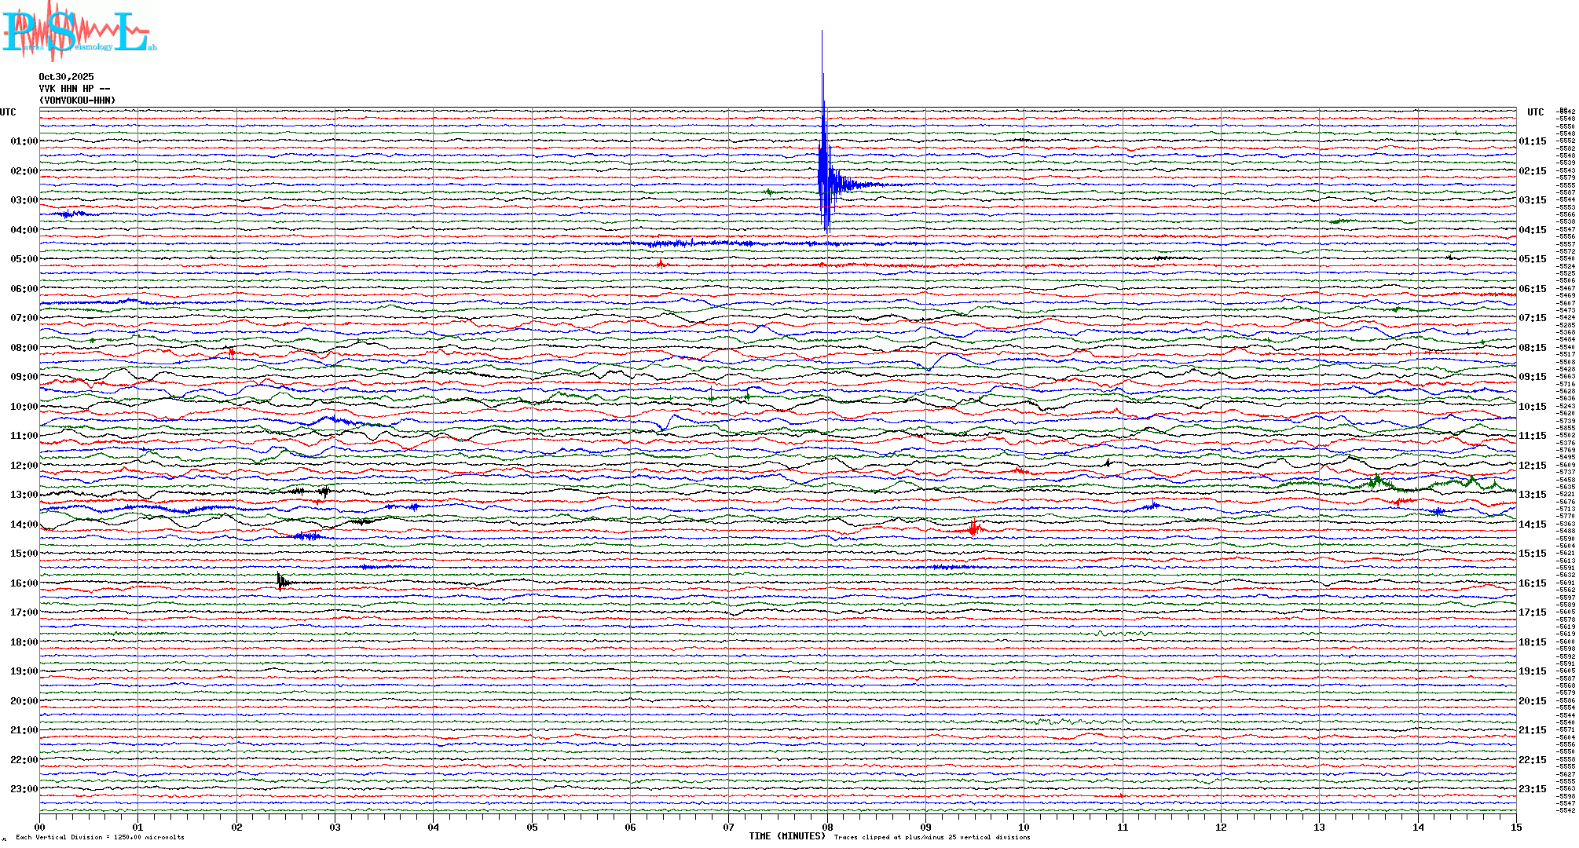
Task: Click minute 00 on bottom time axis
Action: 40,827
